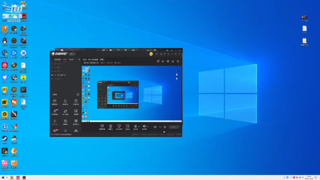Click the start live button
Viewport: 320px width, 180px height.
(174, 127)
